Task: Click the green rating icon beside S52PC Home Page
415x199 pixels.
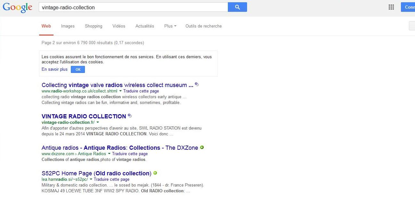Action: click(x=155, y=173)
